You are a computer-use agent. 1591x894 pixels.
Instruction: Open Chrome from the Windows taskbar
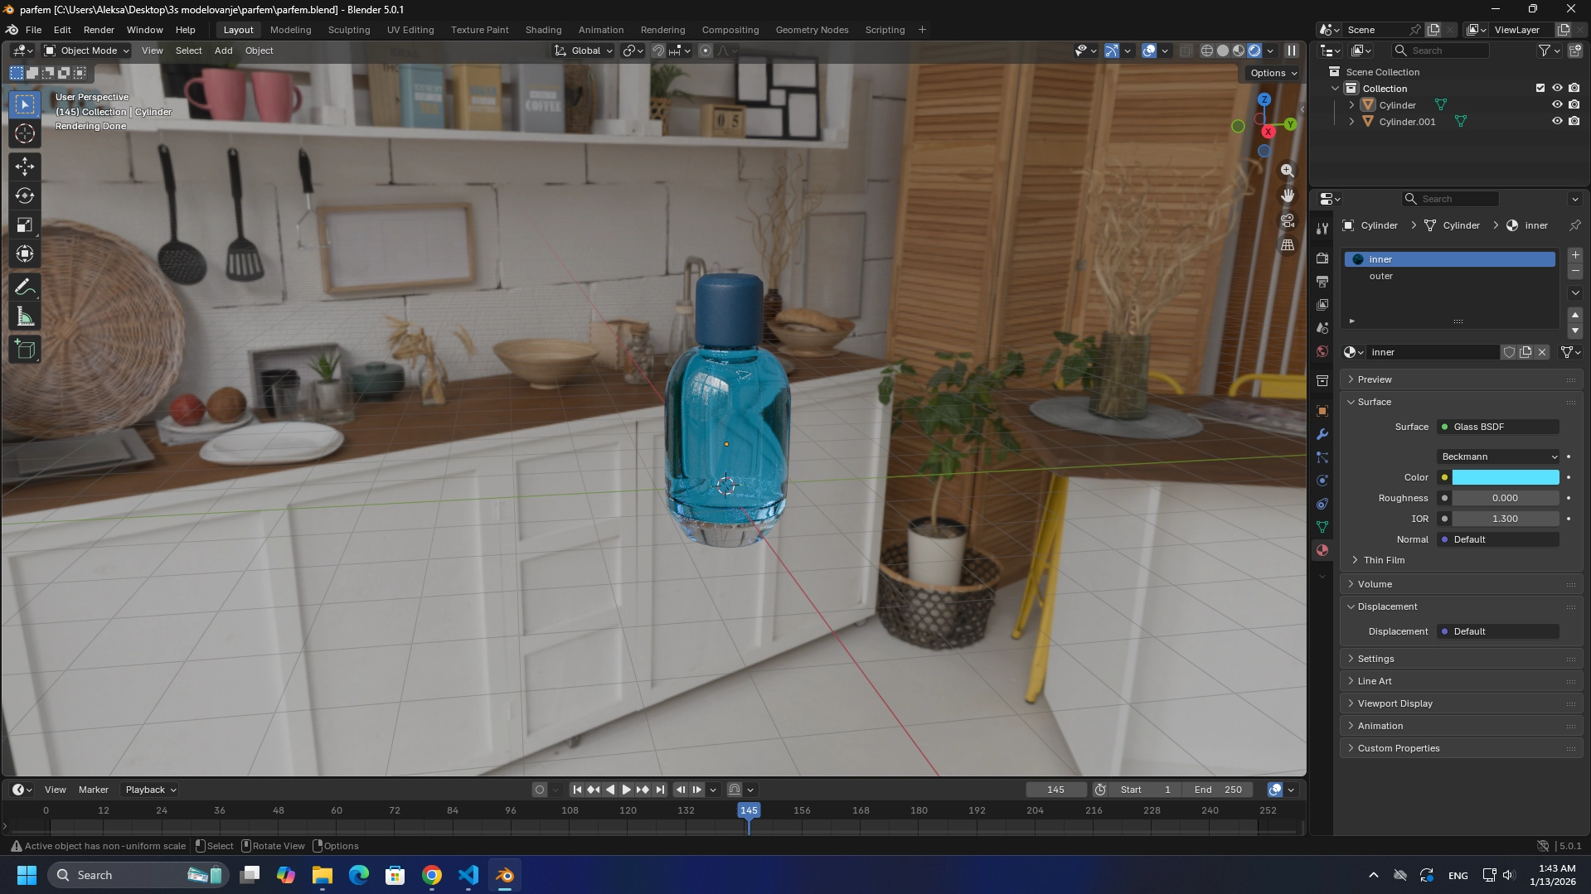[x=432, y=875]
